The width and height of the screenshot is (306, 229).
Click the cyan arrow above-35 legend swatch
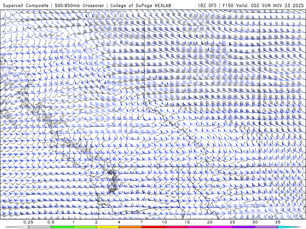[289, 227]
